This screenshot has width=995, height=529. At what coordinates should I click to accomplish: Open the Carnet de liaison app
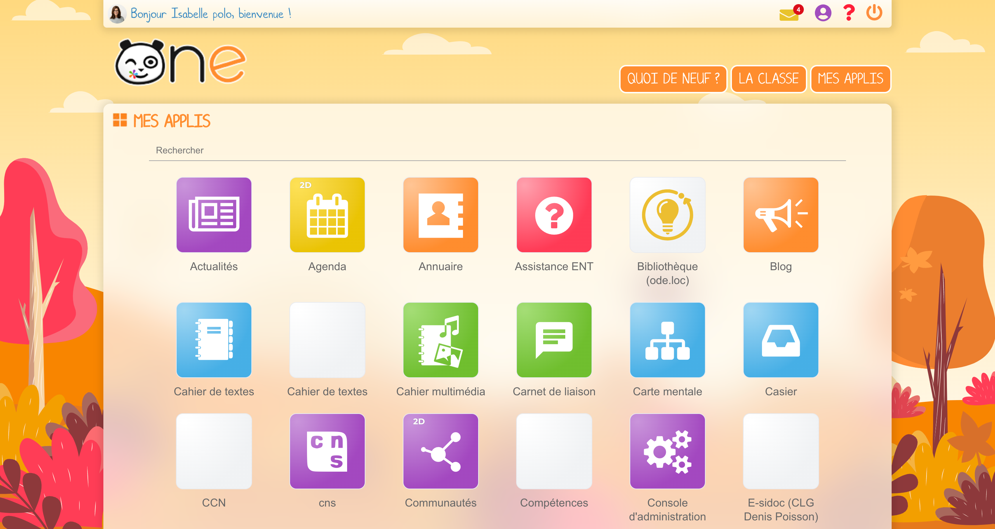[554, 340]
